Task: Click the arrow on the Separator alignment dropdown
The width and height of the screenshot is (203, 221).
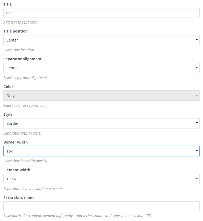Action: 197,68
